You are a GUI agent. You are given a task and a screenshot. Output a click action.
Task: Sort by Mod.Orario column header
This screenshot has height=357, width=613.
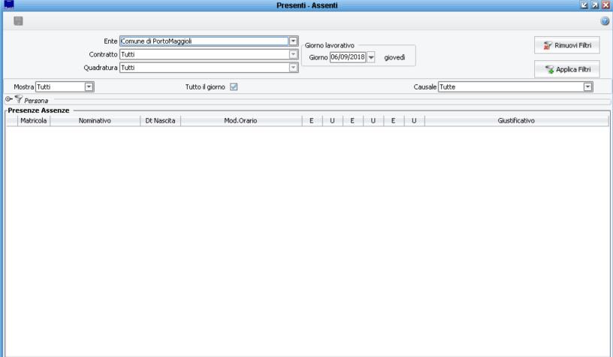(241, 121)
